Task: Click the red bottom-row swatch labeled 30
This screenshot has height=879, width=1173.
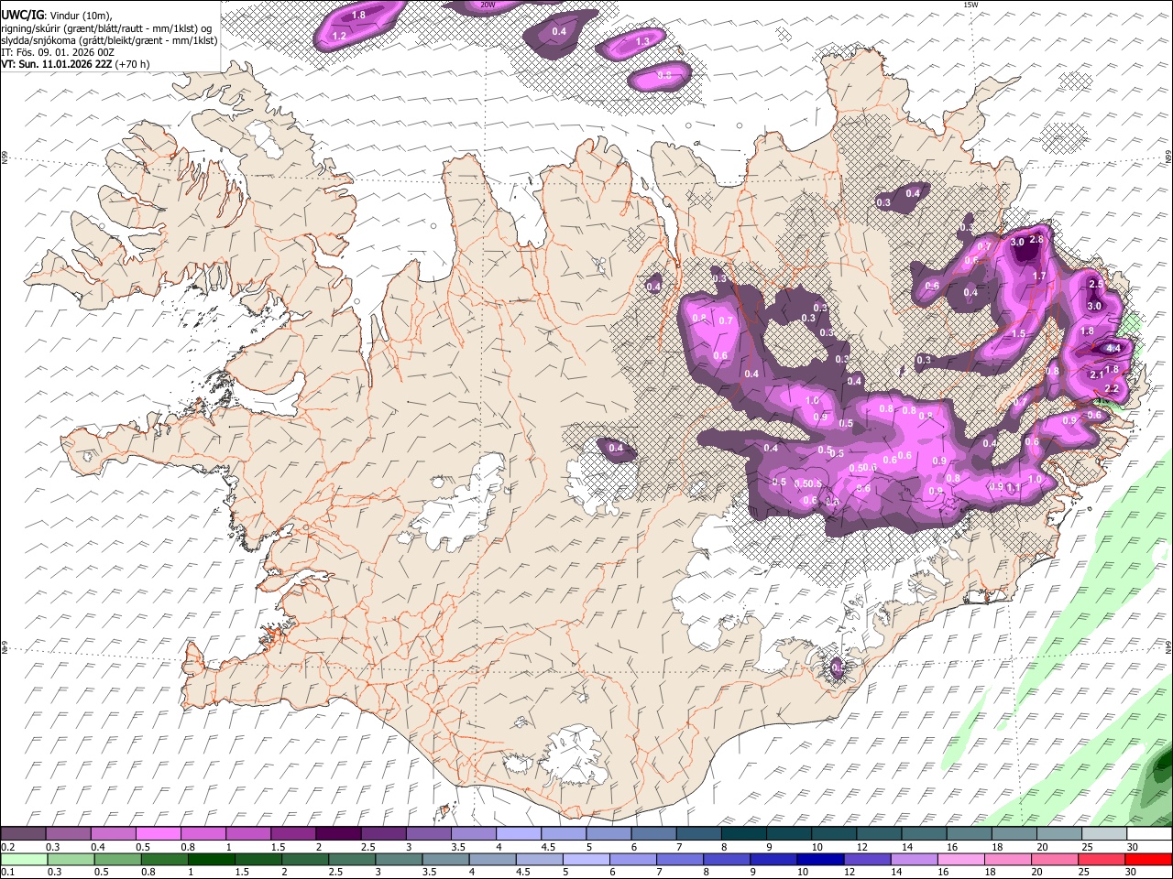Action: pyautogui.click(x=1148, y=859)
